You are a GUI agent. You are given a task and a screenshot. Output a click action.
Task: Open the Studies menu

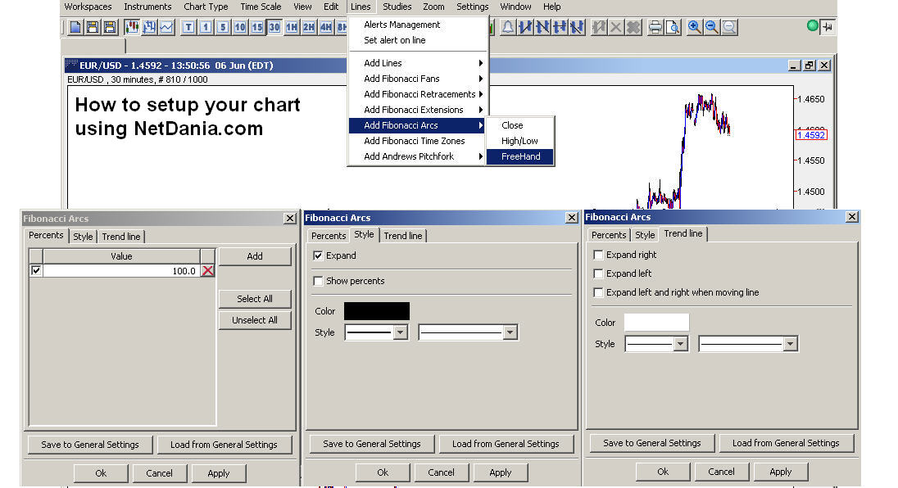point(397,7)
